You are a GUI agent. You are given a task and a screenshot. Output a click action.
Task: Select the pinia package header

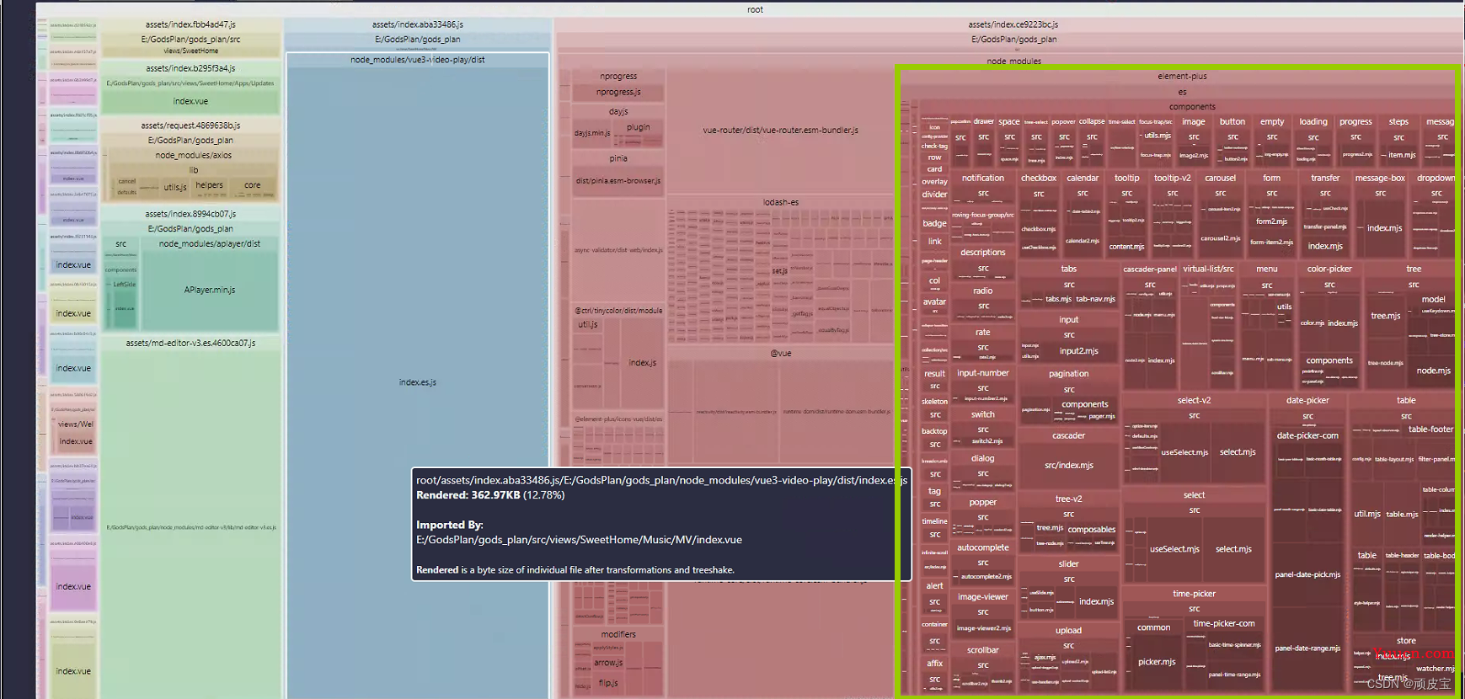pos(618,158)
